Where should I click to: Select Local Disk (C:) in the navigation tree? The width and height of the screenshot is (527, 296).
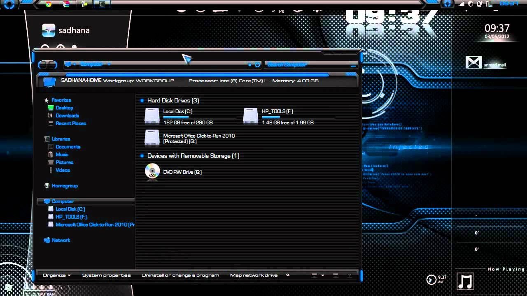[70, 209]
